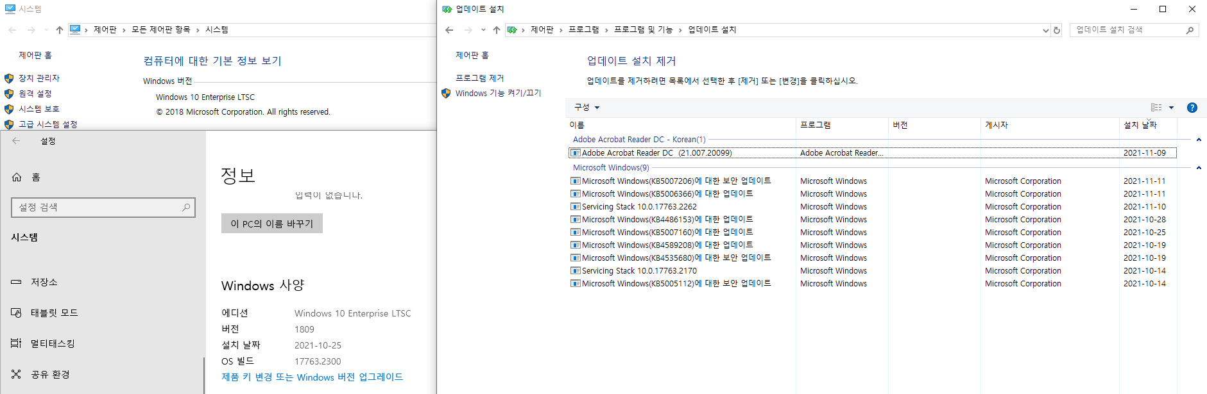Open 제어판 홈 link in updates window

click(472, 56)
